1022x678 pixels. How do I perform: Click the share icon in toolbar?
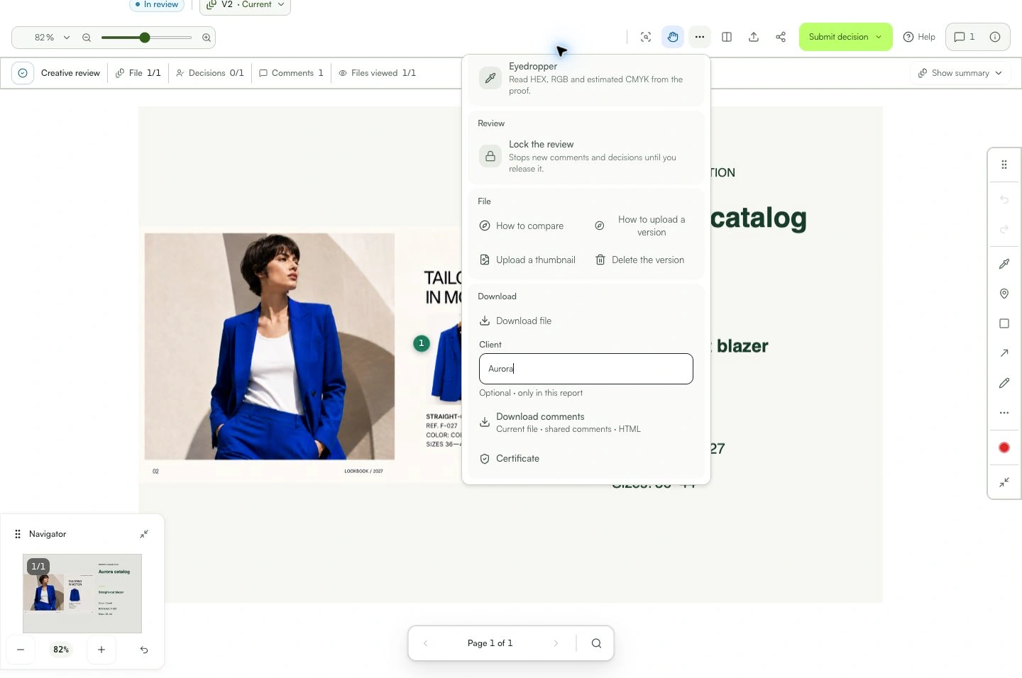[781, 37]
